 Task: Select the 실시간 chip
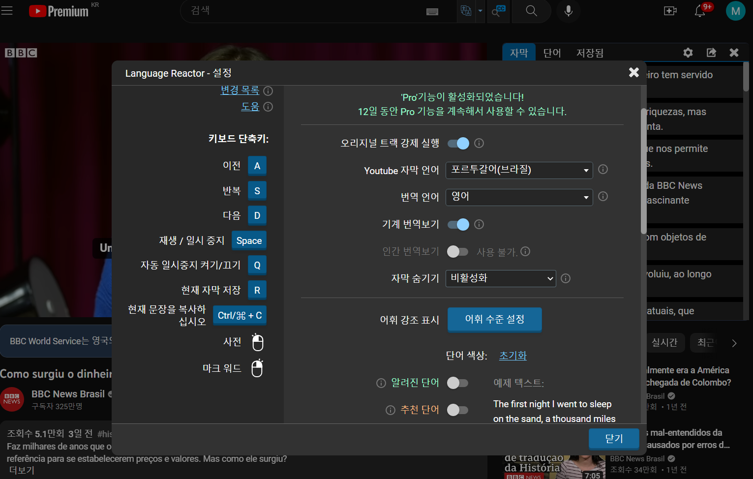tap(664, 342)
